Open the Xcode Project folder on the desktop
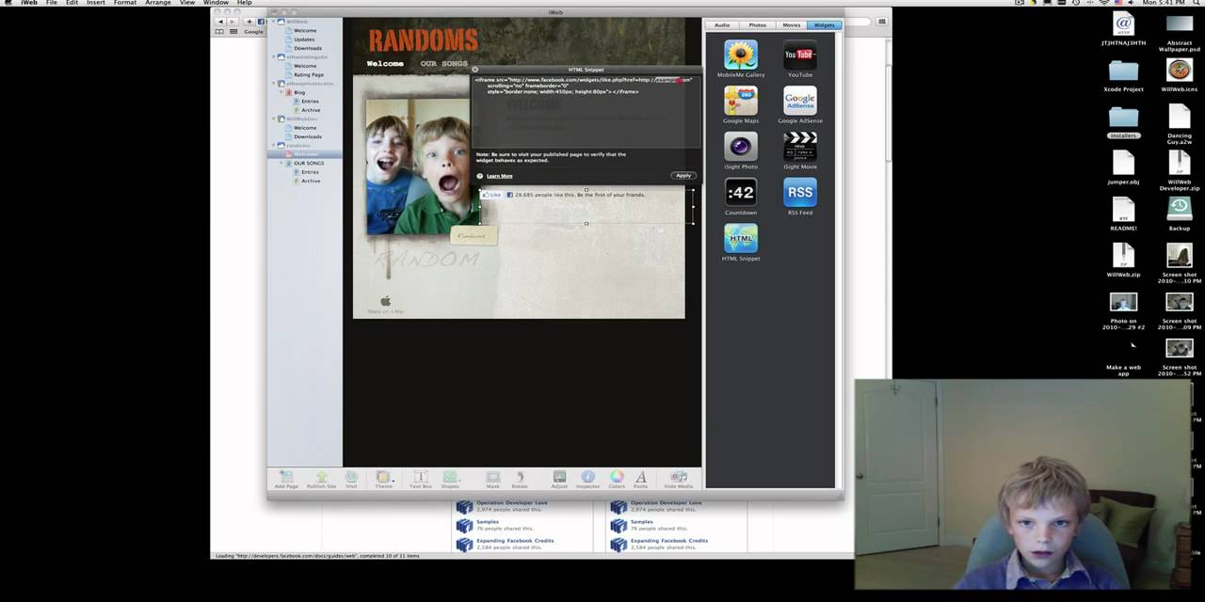The height and width of the screenshot is (602, 1205). (x=1123, y=75)
